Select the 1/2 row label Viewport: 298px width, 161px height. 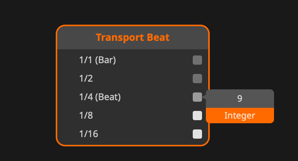click(x=86, y=79)
